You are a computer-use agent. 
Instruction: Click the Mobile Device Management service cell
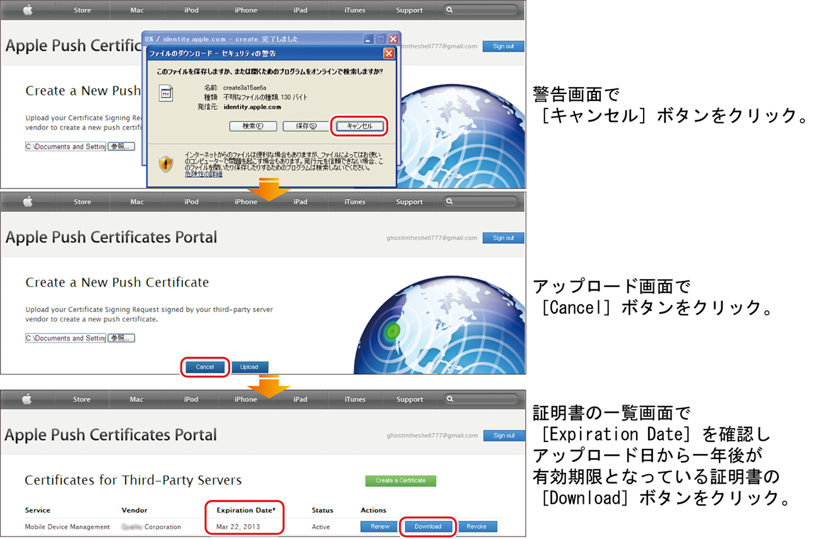(68, 526)
